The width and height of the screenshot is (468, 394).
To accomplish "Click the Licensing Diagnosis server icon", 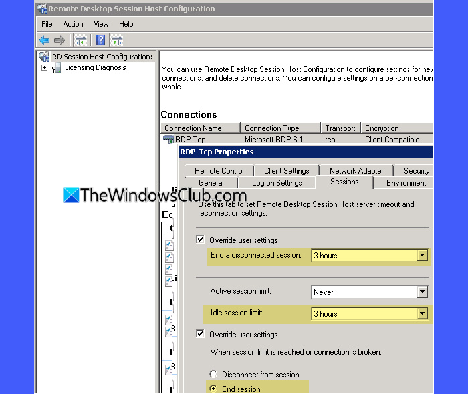I will [56, 68].
